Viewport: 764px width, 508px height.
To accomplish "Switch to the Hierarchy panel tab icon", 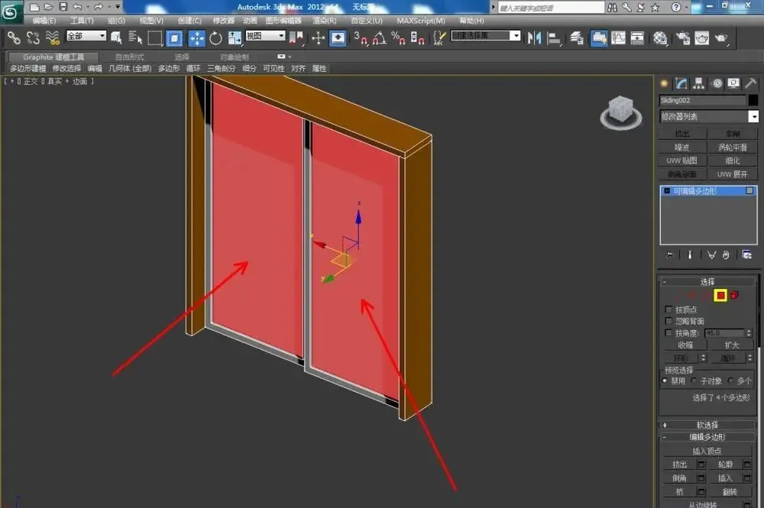I will [x=699, y=84].
